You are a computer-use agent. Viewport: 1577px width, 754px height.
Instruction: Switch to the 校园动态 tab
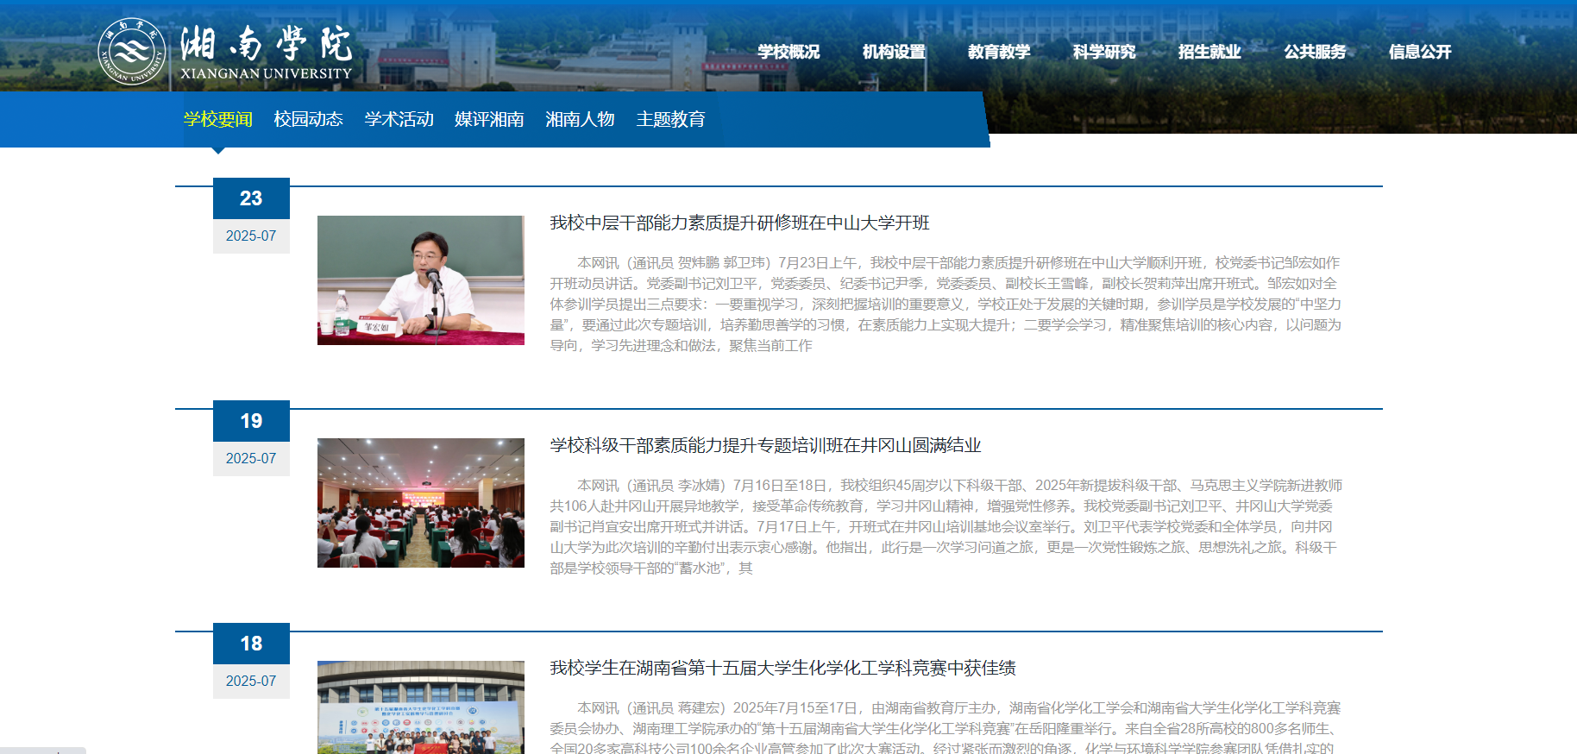click(x=309, y=119)
